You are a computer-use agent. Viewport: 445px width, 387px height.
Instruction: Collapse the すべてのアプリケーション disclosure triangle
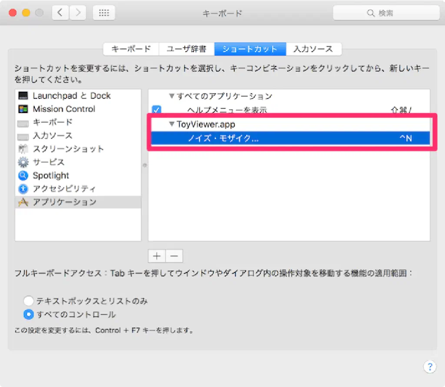click(172, 96)
